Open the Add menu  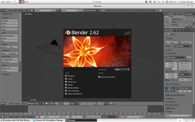pos(15,10)
